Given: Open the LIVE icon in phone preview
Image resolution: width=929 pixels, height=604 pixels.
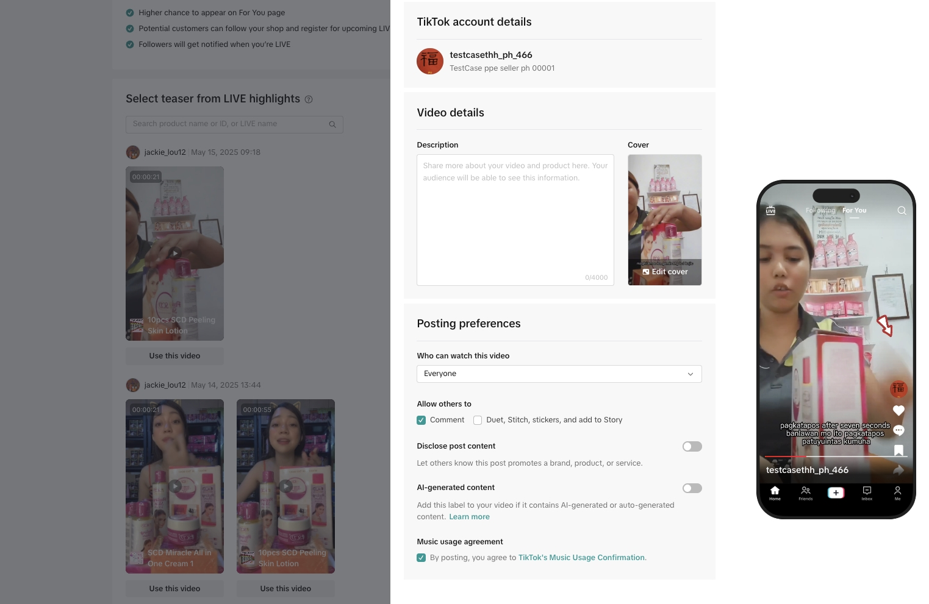Looking at the screenshot, I should tap(771, 210).
